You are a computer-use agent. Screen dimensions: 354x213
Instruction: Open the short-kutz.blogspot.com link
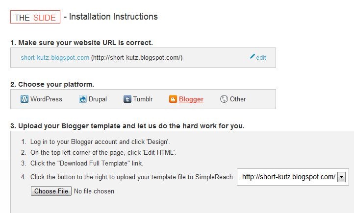[x=55, y=57]
